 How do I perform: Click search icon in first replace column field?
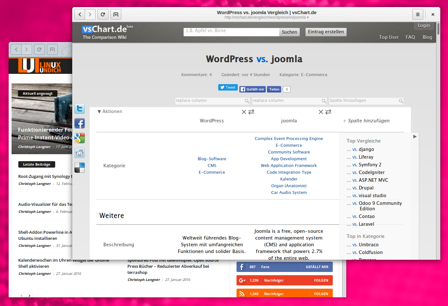point(247,101)
